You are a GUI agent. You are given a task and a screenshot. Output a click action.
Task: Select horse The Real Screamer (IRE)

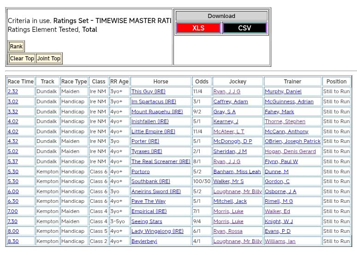coord(161,161)
